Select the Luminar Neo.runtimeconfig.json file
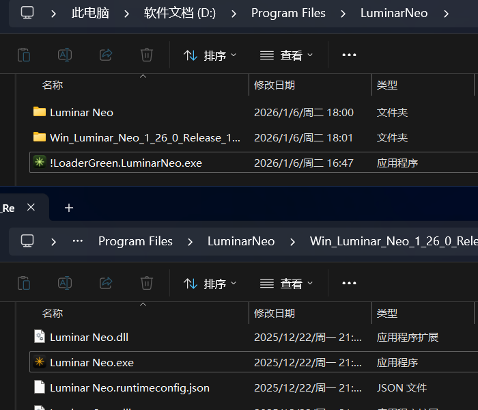The width and height of the screenshot is (478, 410). (129, 387)
